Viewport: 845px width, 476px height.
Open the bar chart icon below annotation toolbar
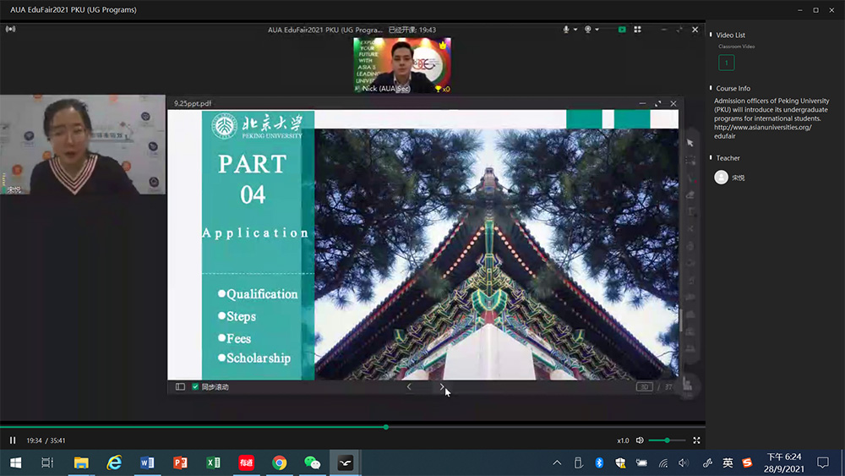coord(688,385)
